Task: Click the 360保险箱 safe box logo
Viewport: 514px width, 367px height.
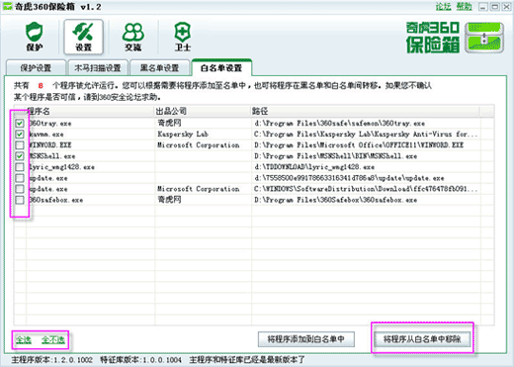Action: coord(484,38)
